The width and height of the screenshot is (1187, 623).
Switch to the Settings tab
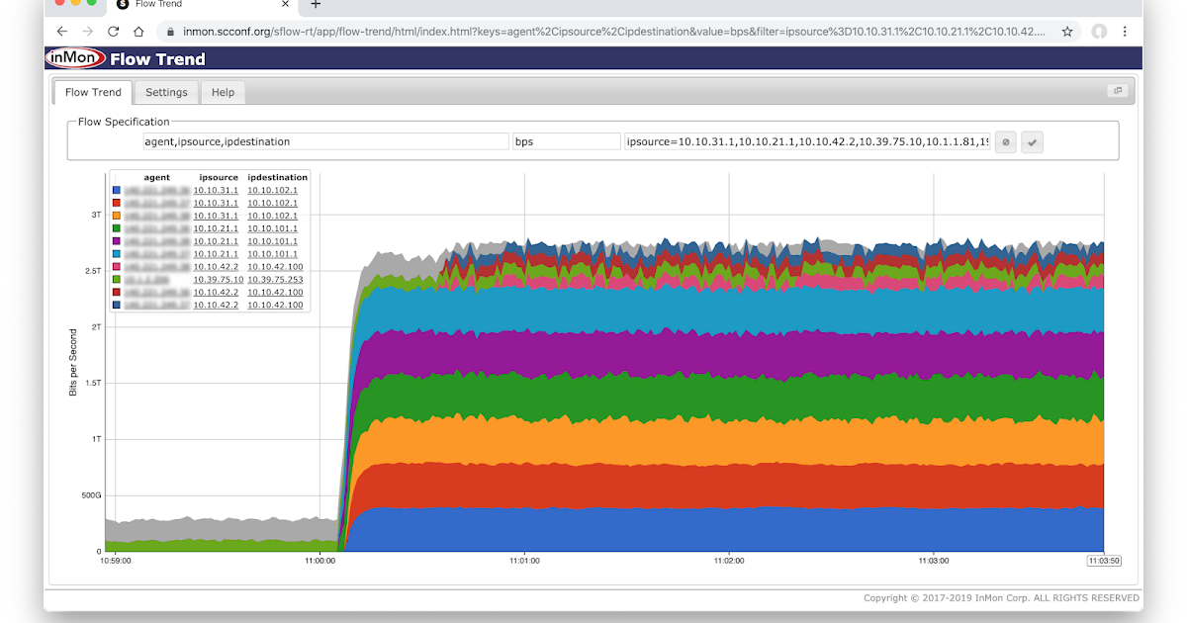[x=166, y=92]
